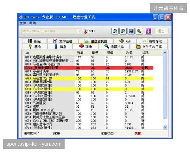Click the thermometer temperature icon
This screenshot has height=152, width=190.
[x=85, y=31]
